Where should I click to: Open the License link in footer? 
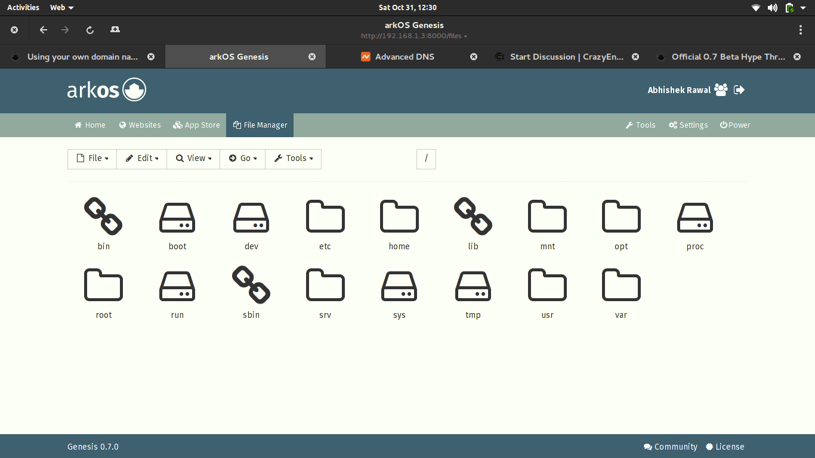(x=725, y=447)
